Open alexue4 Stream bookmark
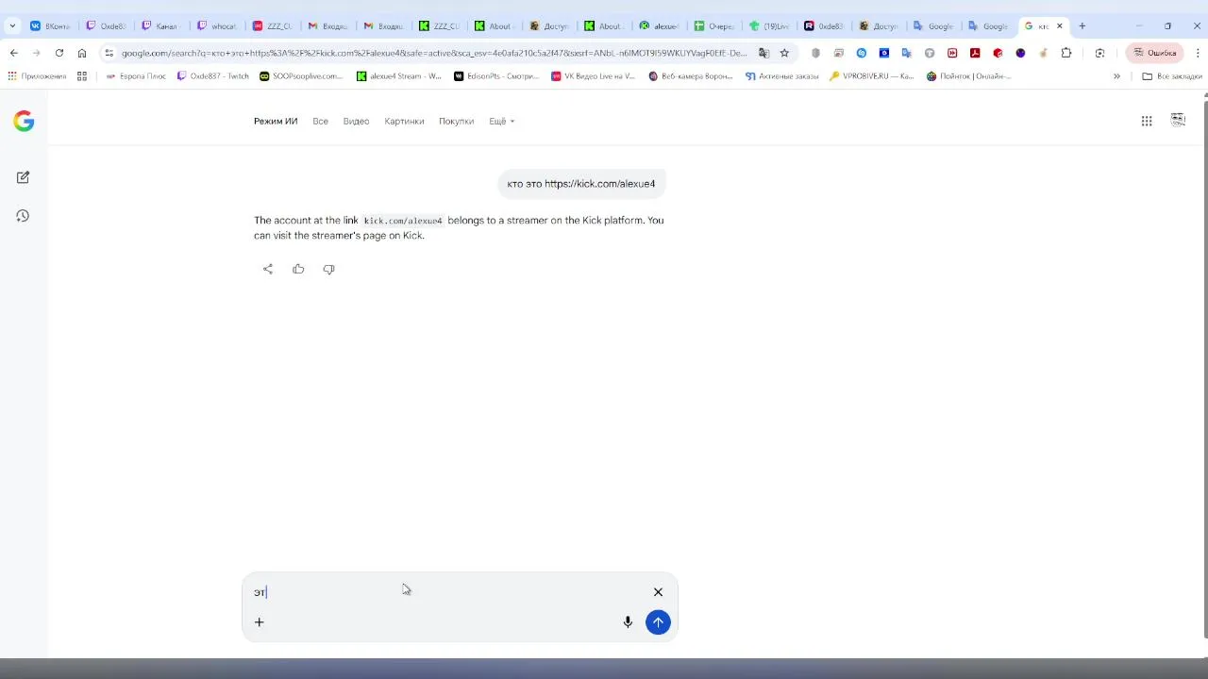The height and width of the screenshot is (679, 1208). (x=398, y=76)
